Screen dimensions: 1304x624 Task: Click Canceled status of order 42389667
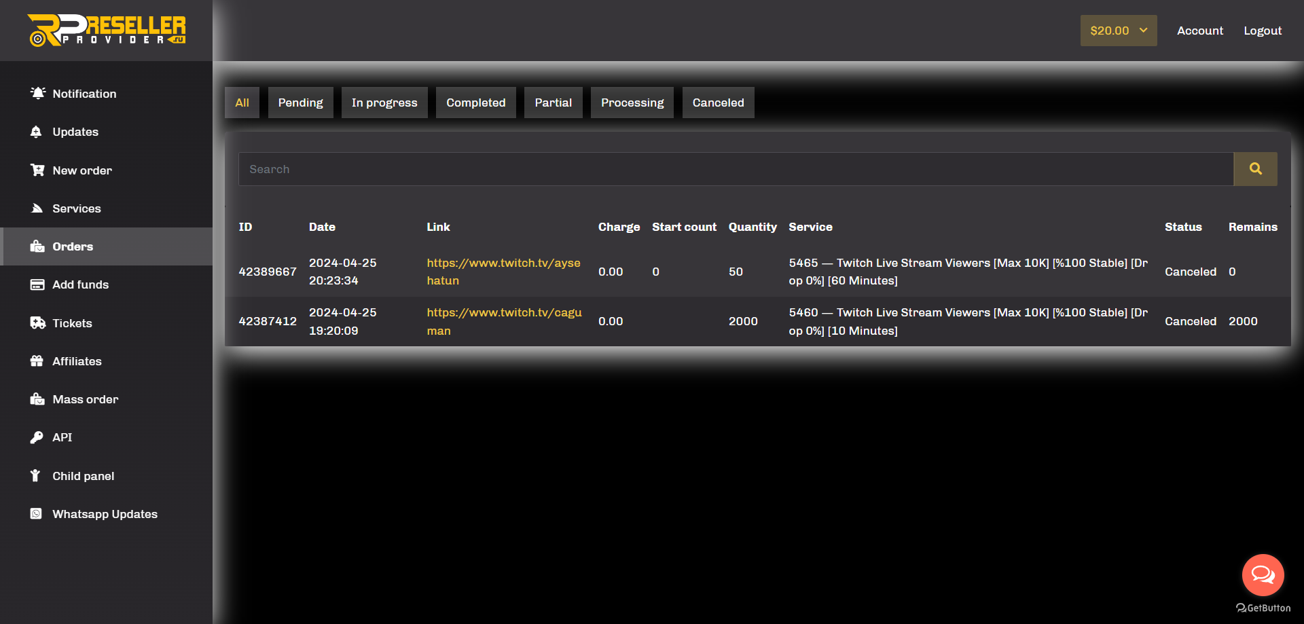1191,272
